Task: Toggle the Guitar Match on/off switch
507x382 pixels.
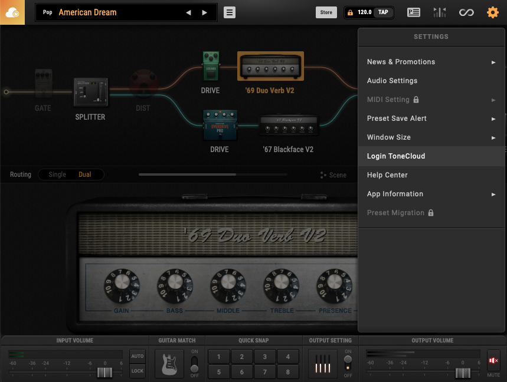Action: 194,364
